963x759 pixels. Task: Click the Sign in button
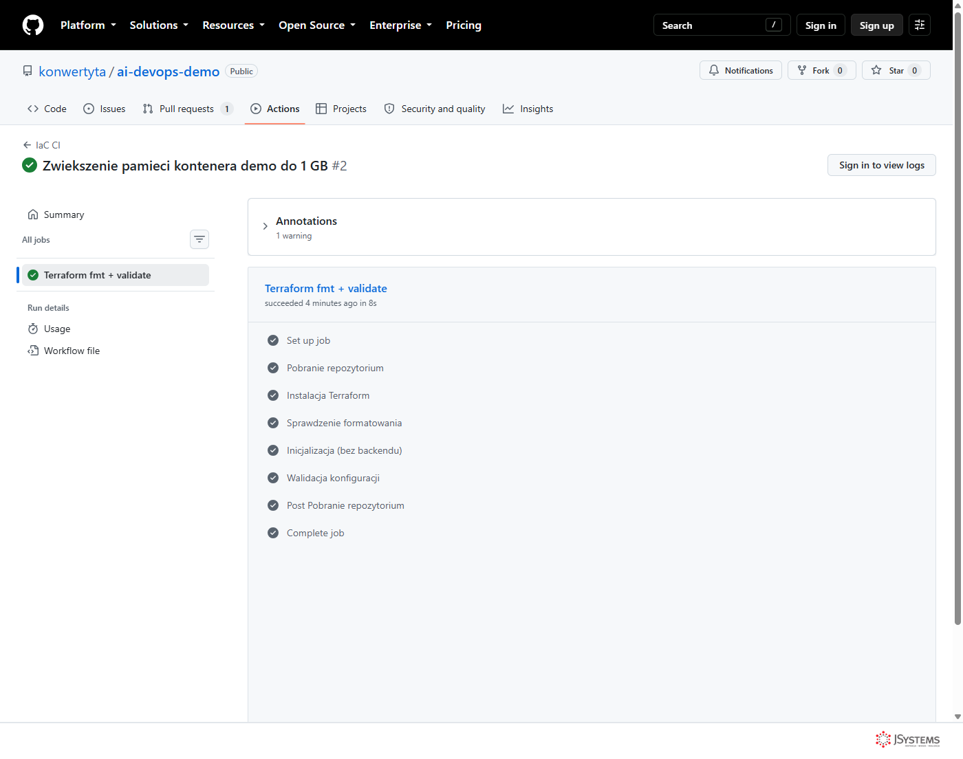click(x=821, y=25)
